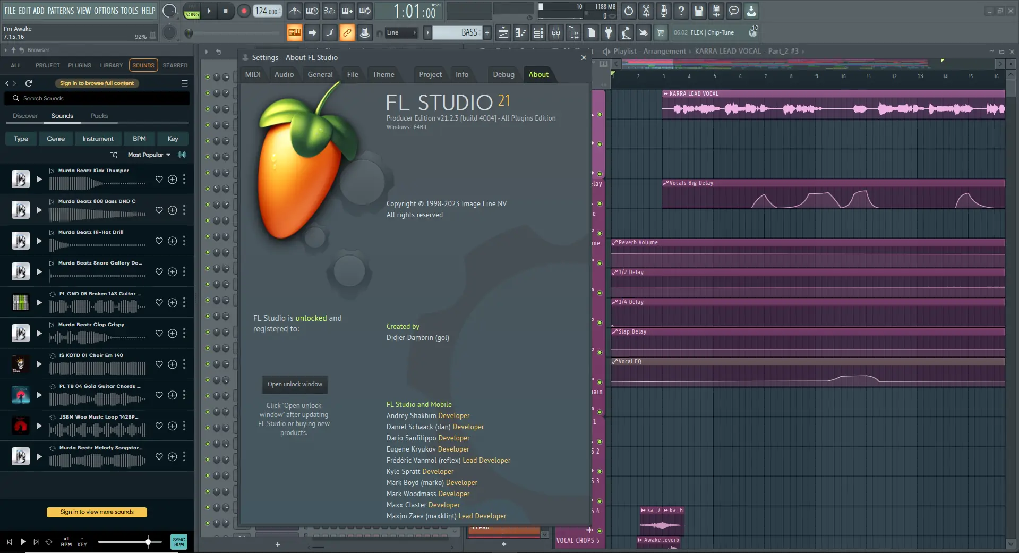Screen dimensions: 1019x553
Task: Save project with the floppy disk icon
Action: [699, 11]
